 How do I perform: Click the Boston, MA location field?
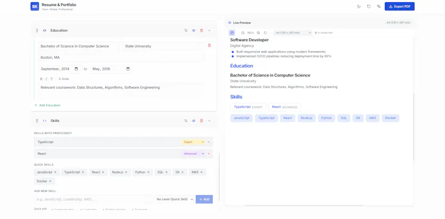click(121, 58)
